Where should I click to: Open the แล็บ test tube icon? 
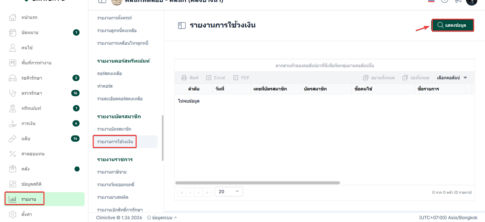(x=12, y=139)
